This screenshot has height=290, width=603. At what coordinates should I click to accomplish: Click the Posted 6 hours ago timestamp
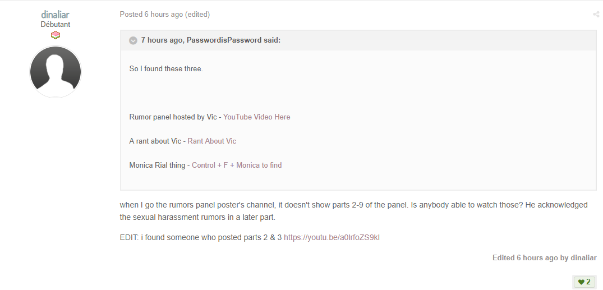click(x=151, y=15)
